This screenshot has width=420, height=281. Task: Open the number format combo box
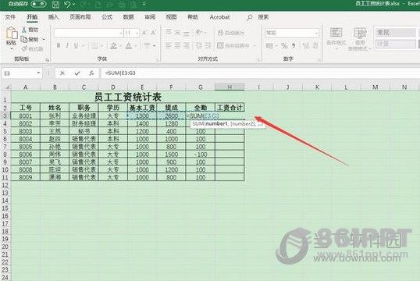(x=292, y=33)
